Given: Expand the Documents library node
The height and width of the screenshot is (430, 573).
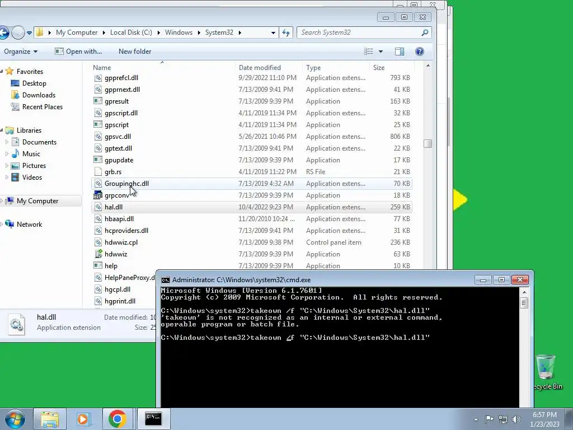Looking at the screenshot, I should tap(7, 142).
